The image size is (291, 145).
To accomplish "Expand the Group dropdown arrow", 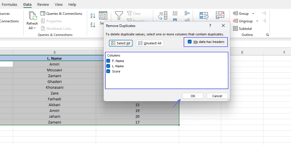I will [253, 14].
